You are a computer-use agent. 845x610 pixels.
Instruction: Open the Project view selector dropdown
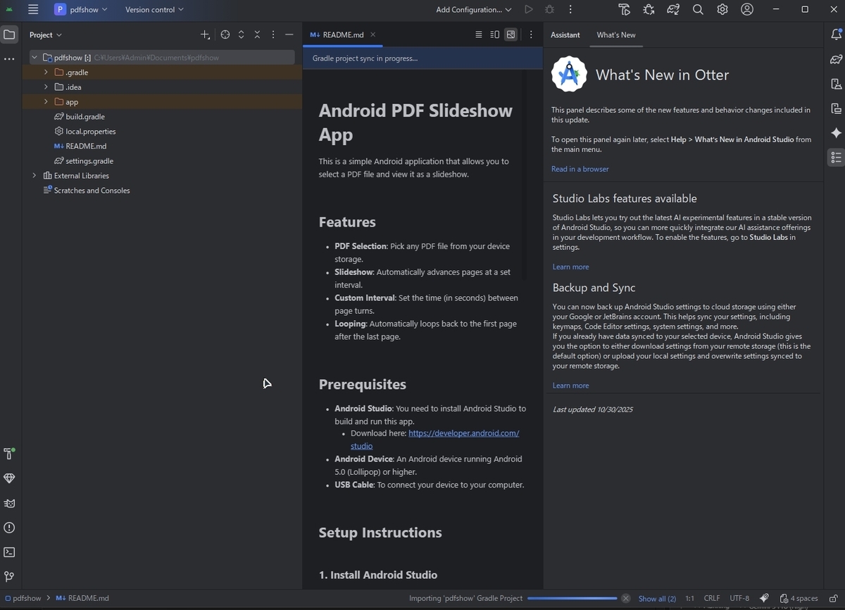click(x=46, y=34)
